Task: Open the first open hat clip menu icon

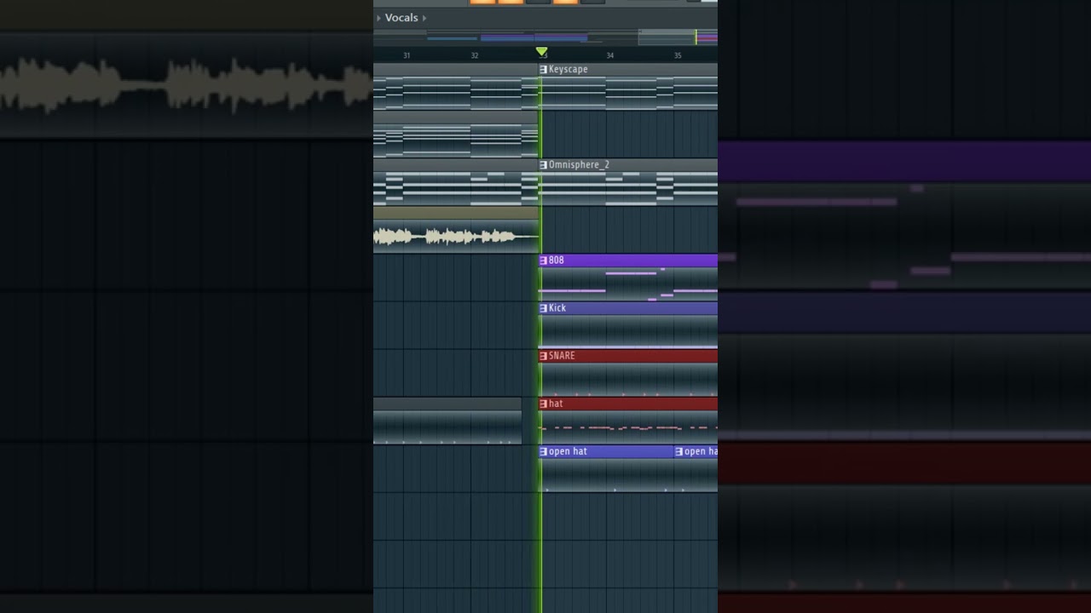Action: (x=544, y=451)
